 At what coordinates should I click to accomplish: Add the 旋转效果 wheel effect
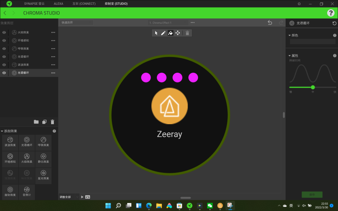[10, 192]
